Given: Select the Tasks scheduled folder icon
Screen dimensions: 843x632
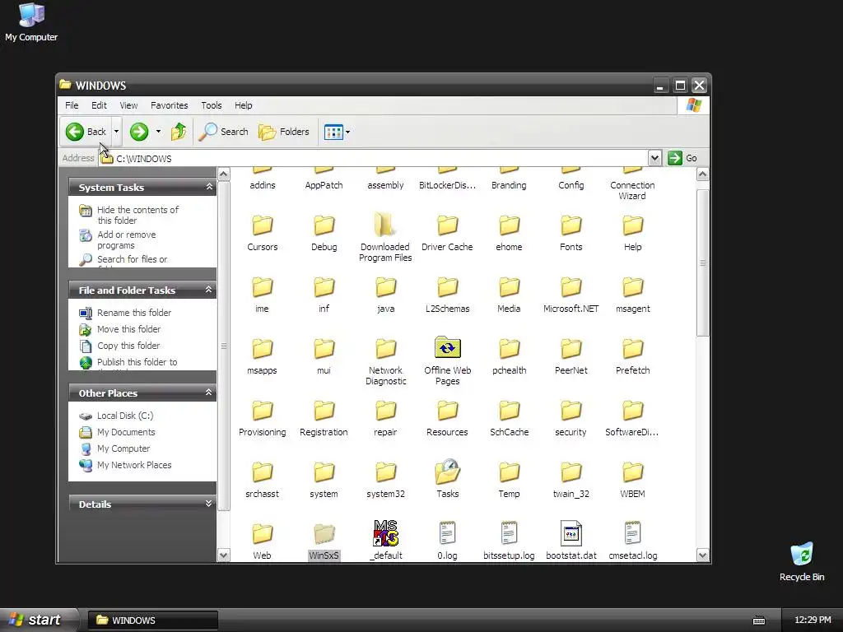Looking at the screenshot, I should click(x=447, y=472).
